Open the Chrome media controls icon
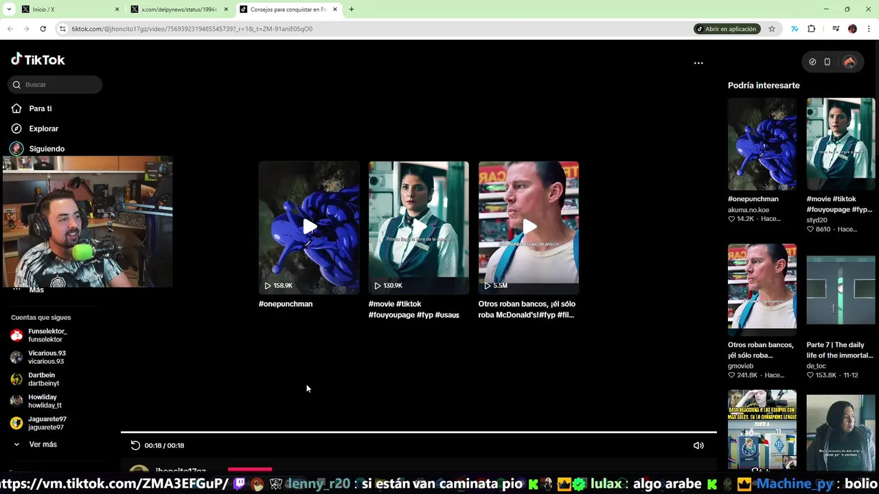The image size is (879, 494). tap(836, 29)
